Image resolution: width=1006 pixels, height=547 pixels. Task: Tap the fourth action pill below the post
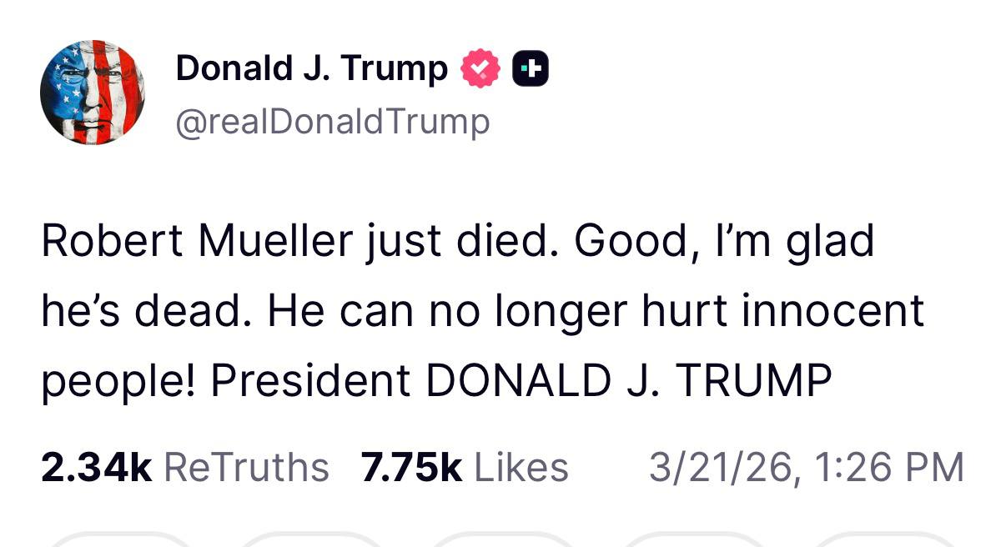click(693, 540)
